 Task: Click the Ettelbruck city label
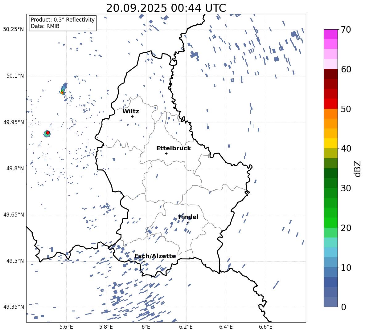pos(174,148)
